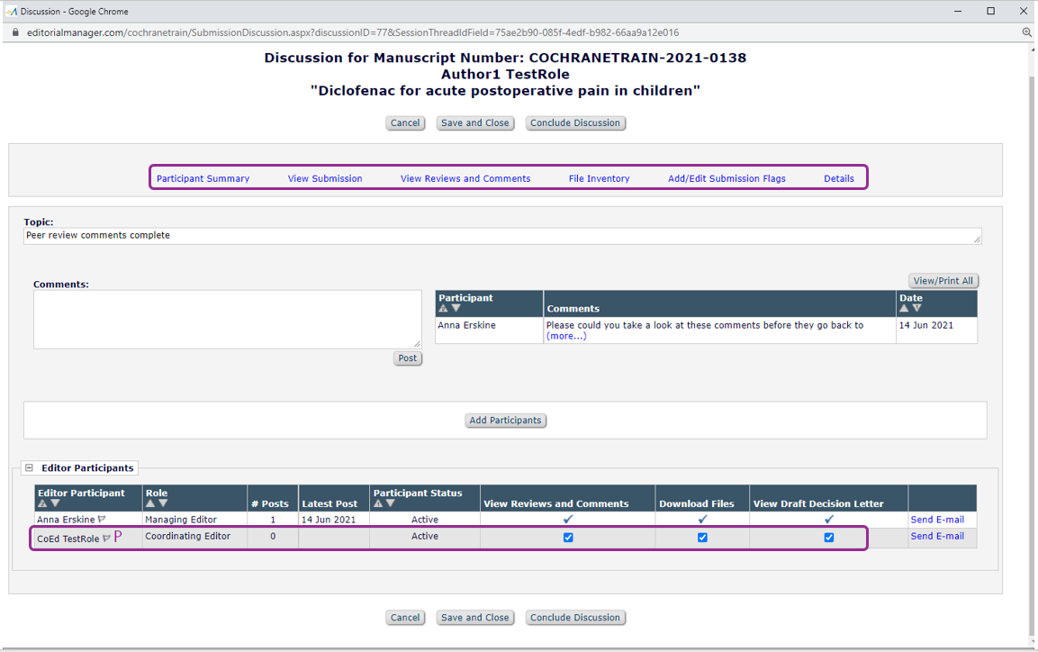Click the View/Print All button

943,281
